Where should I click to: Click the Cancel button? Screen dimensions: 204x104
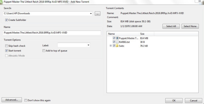(x=194, y=100)
